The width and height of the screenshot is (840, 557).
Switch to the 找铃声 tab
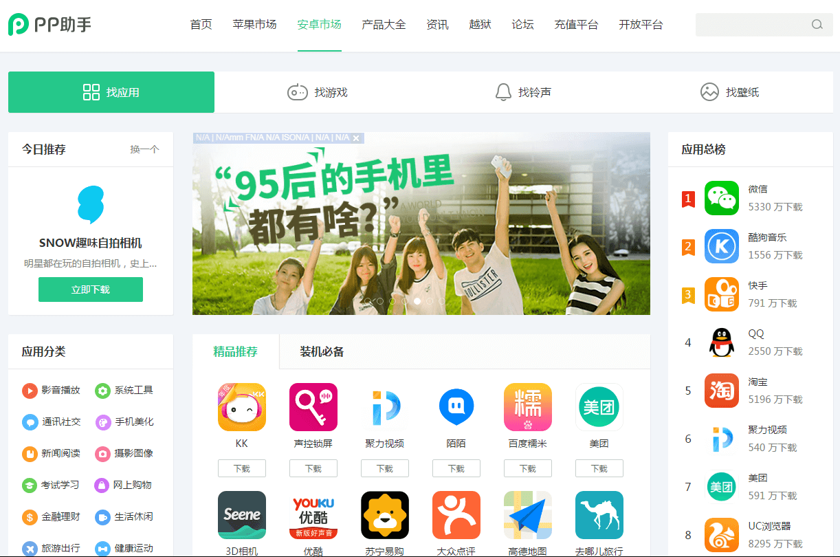pos(524,92)
